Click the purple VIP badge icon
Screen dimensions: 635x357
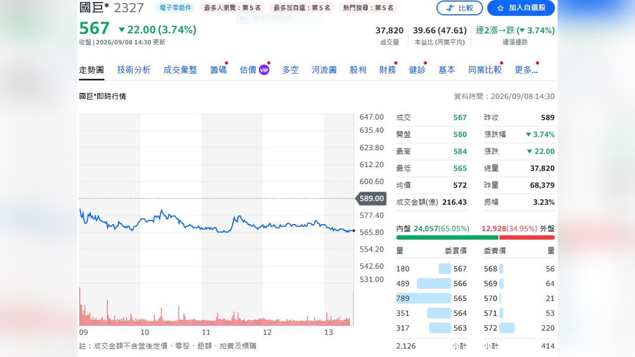point(264,70)
